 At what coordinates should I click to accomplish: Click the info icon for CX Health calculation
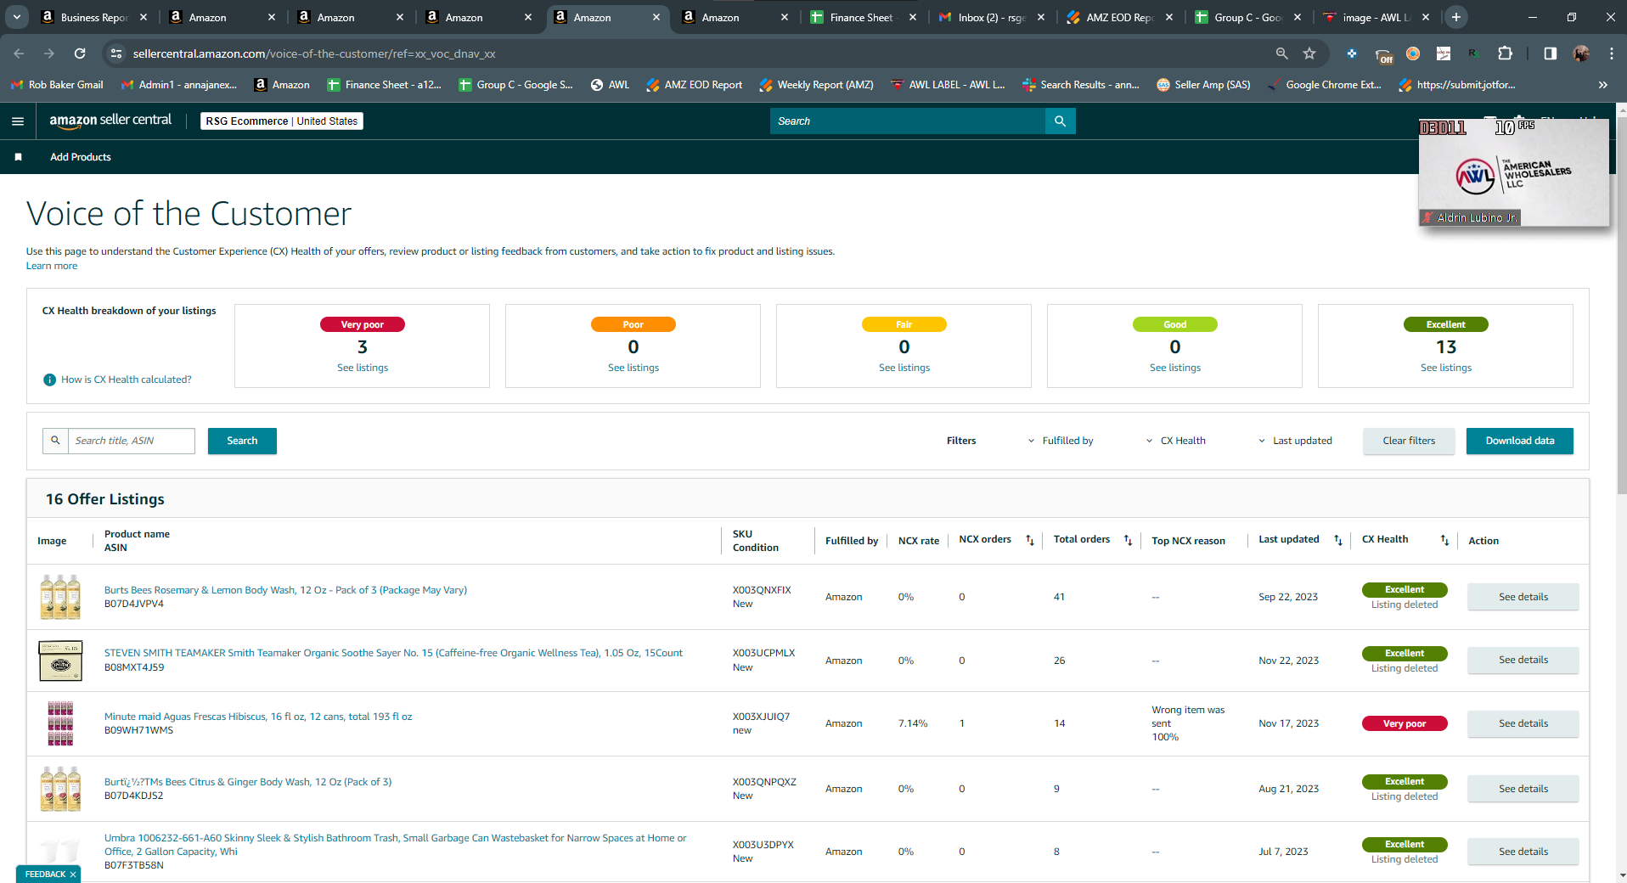(x=50, y=380)
